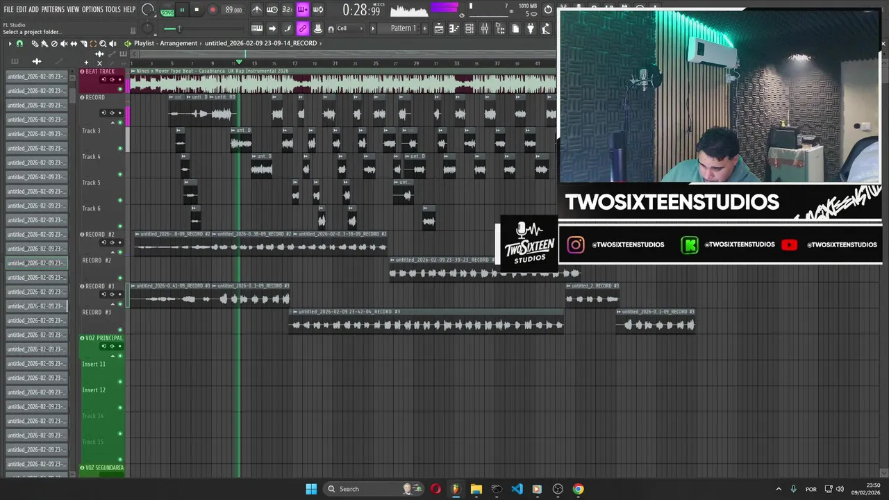Select the Zoom magnifier tool in playlist

click(103, 44)
